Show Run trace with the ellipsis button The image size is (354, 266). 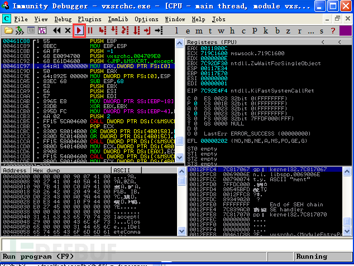[x=311, y=32]
